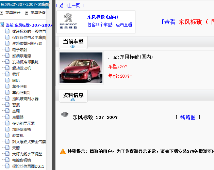Open 烟火爆燃式安全气囊 tree item
Image resolution: width=214 pixels, height=170 pixels.
click(29, 142)
